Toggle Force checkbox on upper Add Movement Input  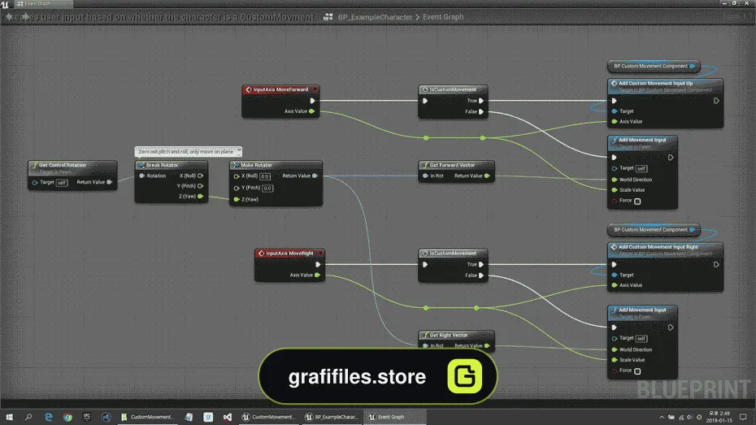pos(637,202)
